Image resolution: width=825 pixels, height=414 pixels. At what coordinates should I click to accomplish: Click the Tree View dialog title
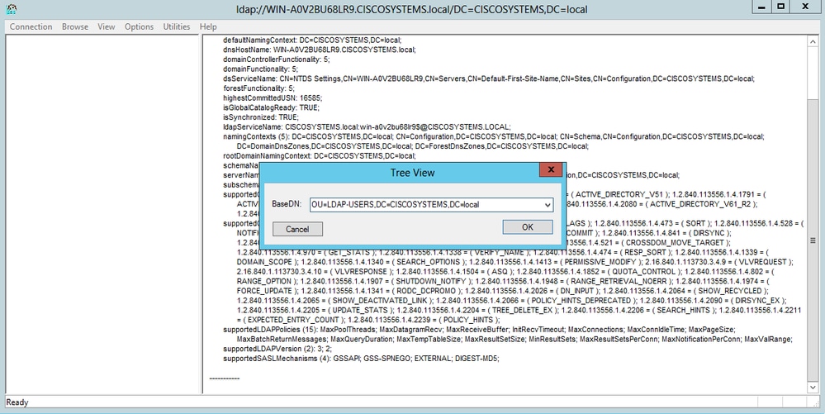(413, 173)
